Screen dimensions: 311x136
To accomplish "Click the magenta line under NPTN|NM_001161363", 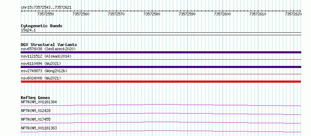I will coord(161,131).
